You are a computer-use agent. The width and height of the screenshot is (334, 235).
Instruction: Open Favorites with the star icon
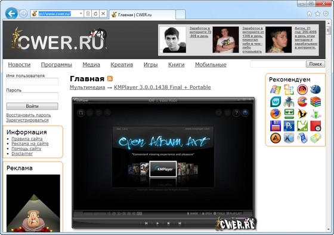pyautogui.click(x=317, y=14)
